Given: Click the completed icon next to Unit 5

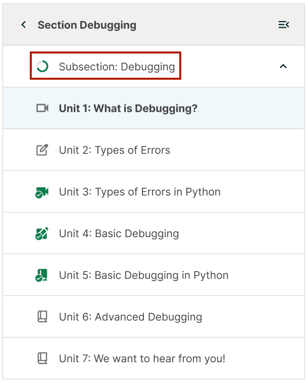Looking at the screenshot, I should [42, 276].
